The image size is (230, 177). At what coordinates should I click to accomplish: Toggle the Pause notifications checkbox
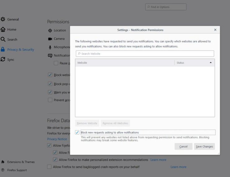[x=56, y=63]
